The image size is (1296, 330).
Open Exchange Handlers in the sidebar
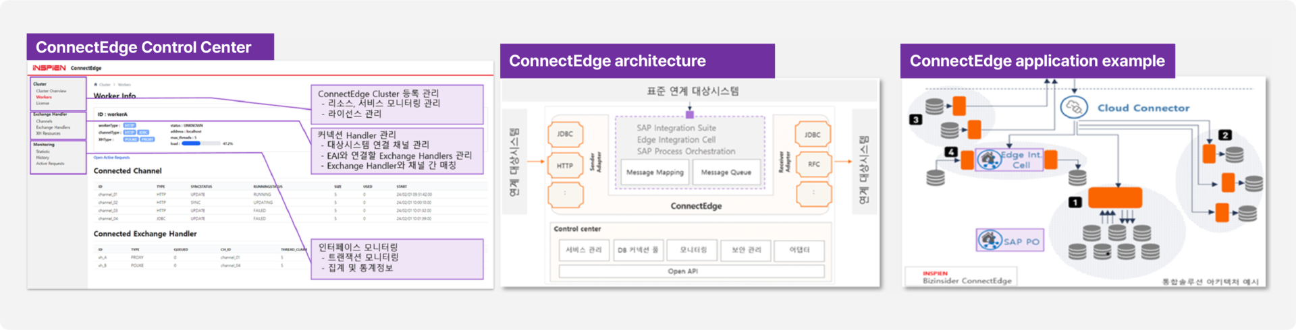[x=53, y=127]
